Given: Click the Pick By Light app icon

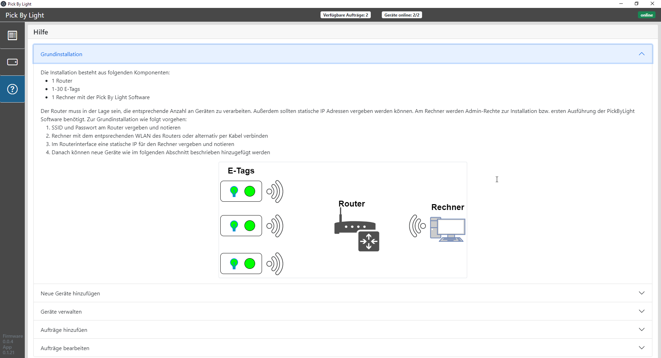Looking at the screenshot, I should [3, 4].
